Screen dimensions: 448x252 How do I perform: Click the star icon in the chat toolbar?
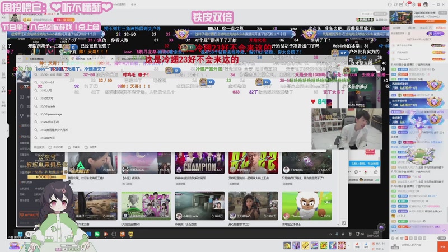pyautogui.click(x=402, y=239)
